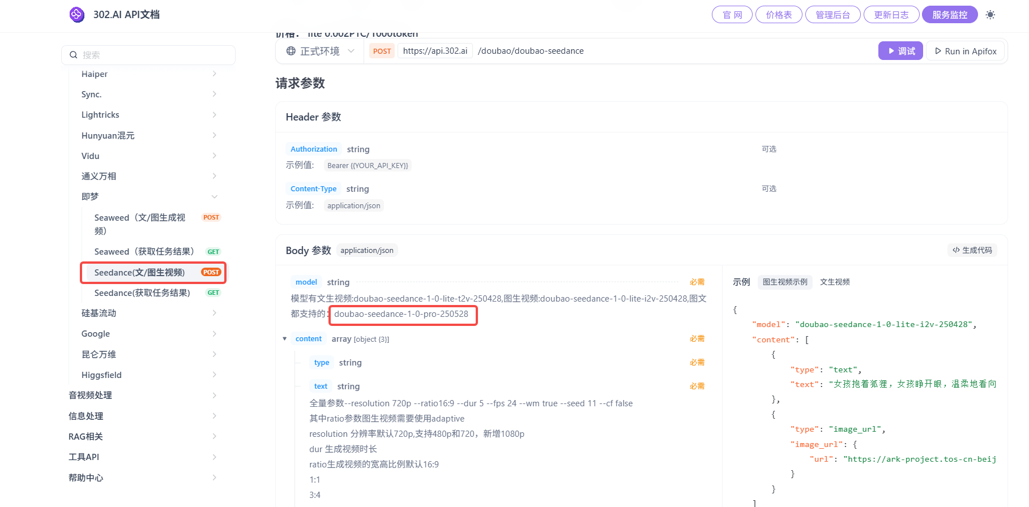Click the search magnifier icon

pos(74,55)
